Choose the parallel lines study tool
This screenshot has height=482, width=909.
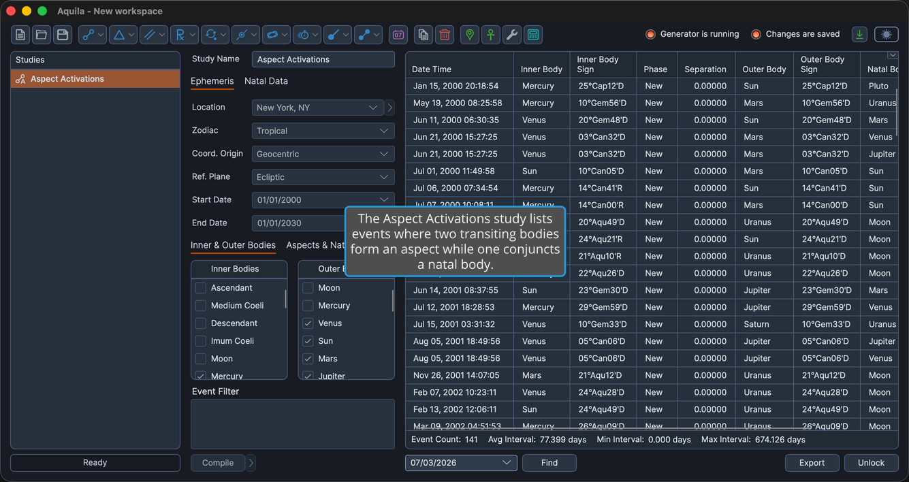point(154,35)
